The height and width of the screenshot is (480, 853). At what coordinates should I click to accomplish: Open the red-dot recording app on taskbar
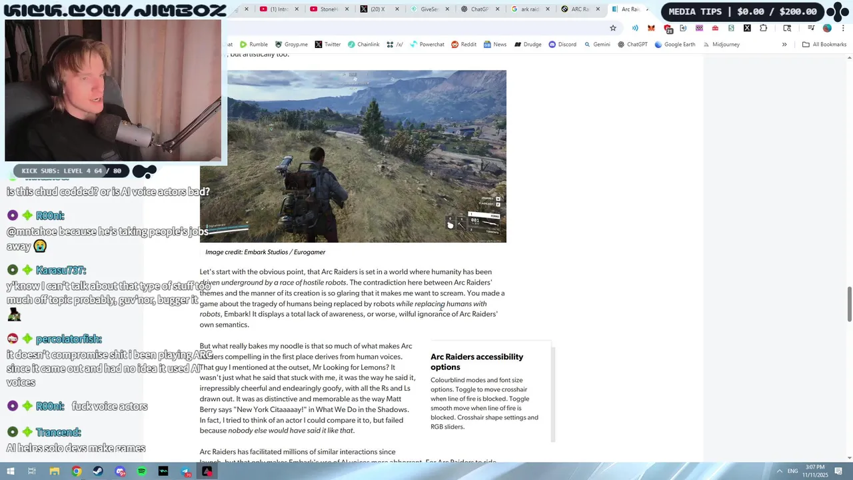pos(207,471)
